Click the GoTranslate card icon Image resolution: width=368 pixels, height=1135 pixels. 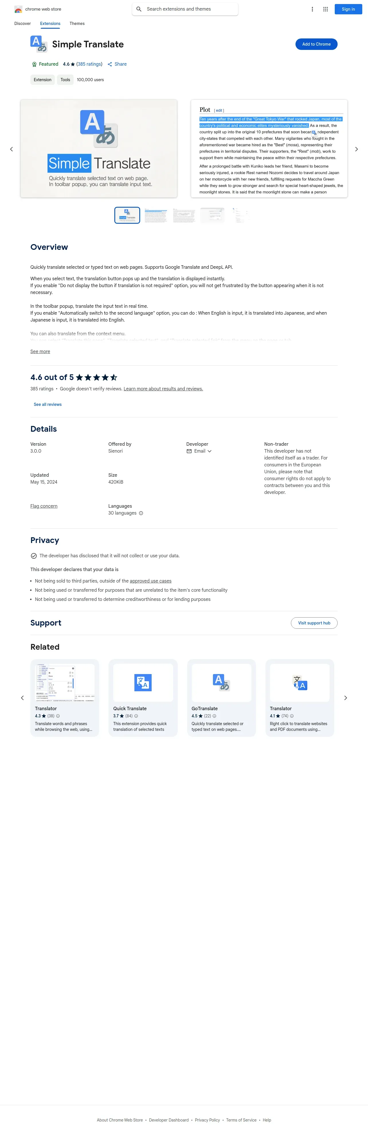pos(222,682)
